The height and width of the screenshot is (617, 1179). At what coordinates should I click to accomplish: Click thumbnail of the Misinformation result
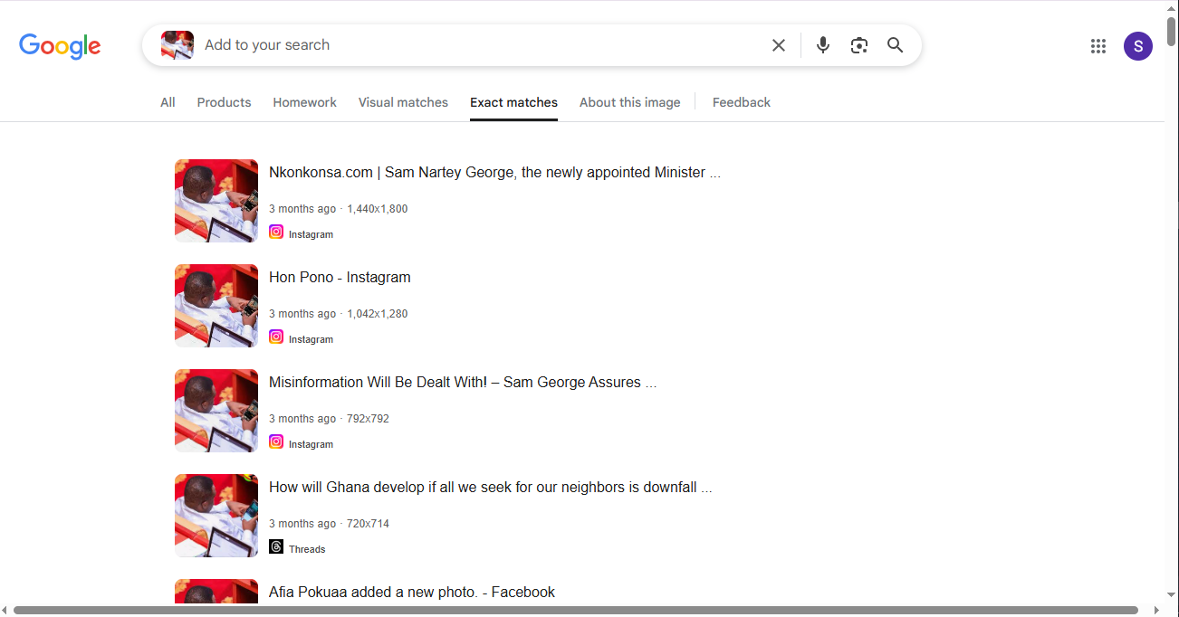click(216, 411)
